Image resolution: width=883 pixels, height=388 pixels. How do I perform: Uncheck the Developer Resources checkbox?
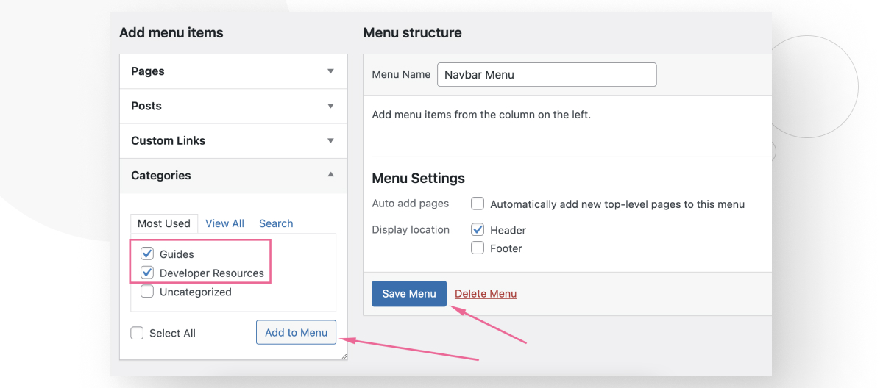click(147, 273)
